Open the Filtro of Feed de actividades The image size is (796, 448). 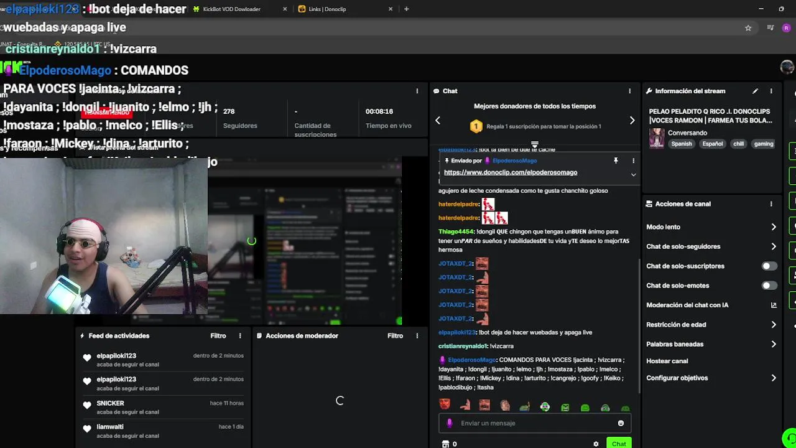(218, 336)
